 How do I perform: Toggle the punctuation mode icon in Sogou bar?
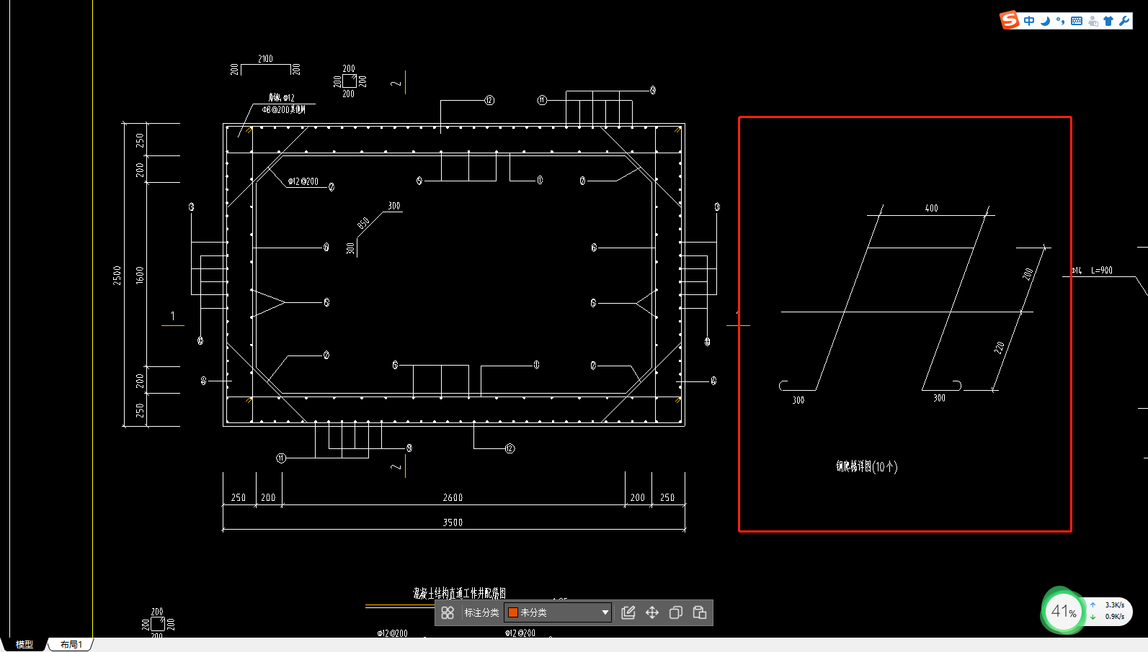coord(1060,21)
